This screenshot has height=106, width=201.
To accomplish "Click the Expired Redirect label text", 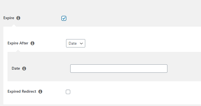I will [22, 92].
